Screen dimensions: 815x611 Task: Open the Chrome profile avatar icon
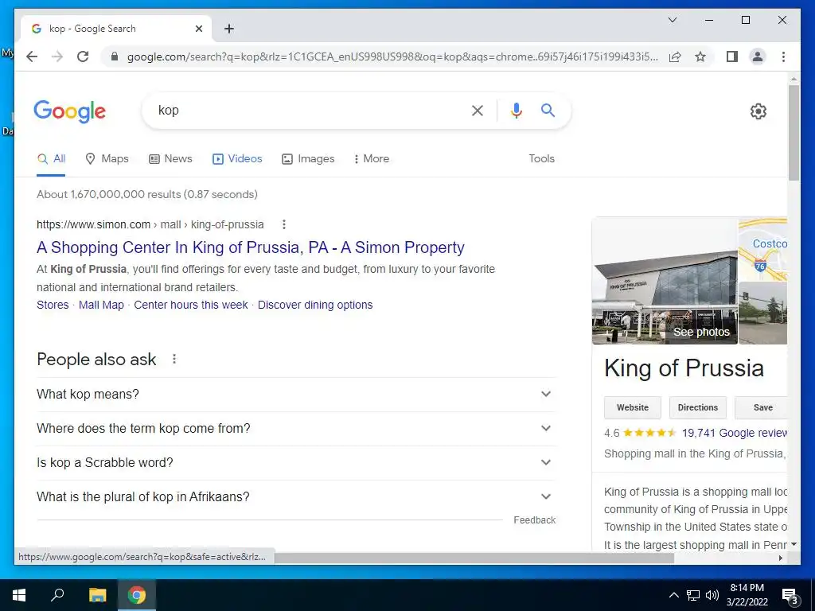tap(758, 56)
